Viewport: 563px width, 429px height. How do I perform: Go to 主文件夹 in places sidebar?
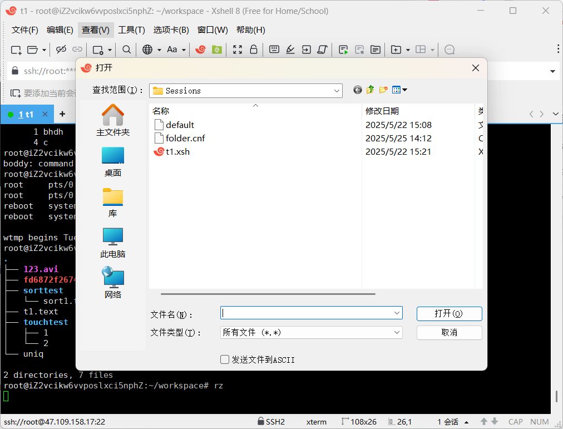point(113,120)
